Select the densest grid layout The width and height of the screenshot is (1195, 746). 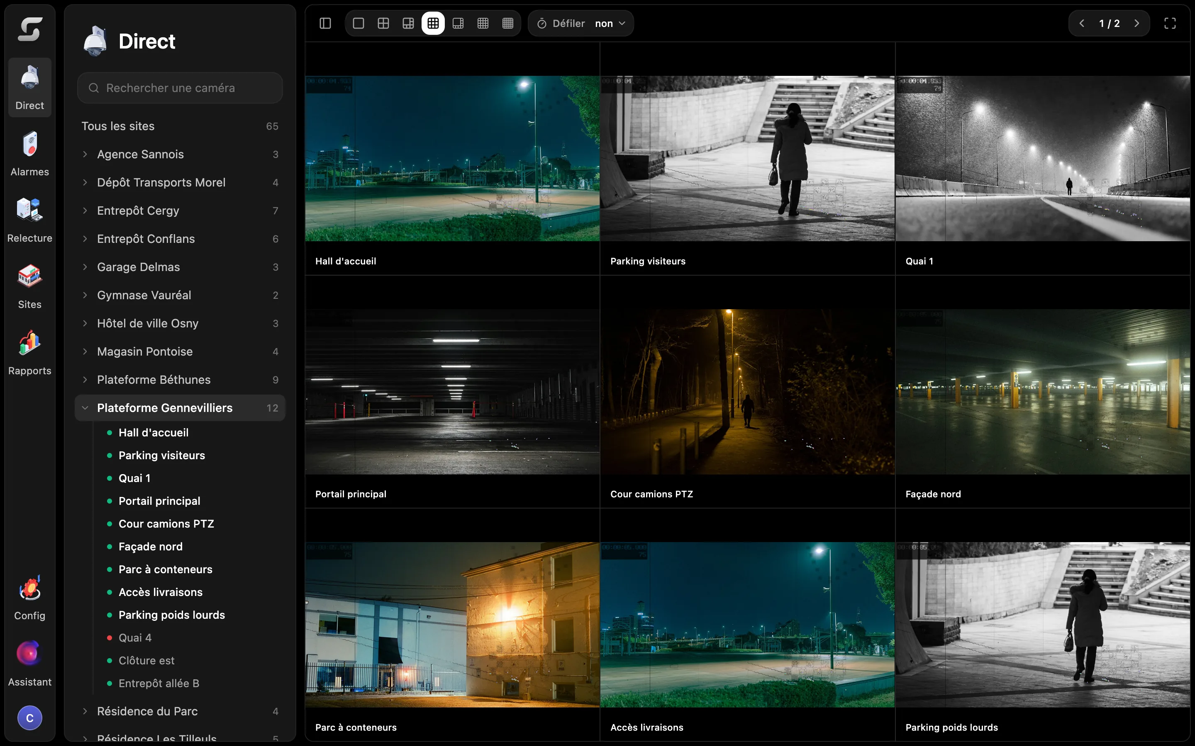[507, 23]
